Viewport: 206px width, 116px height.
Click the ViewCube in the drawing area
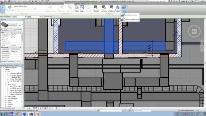194,31
